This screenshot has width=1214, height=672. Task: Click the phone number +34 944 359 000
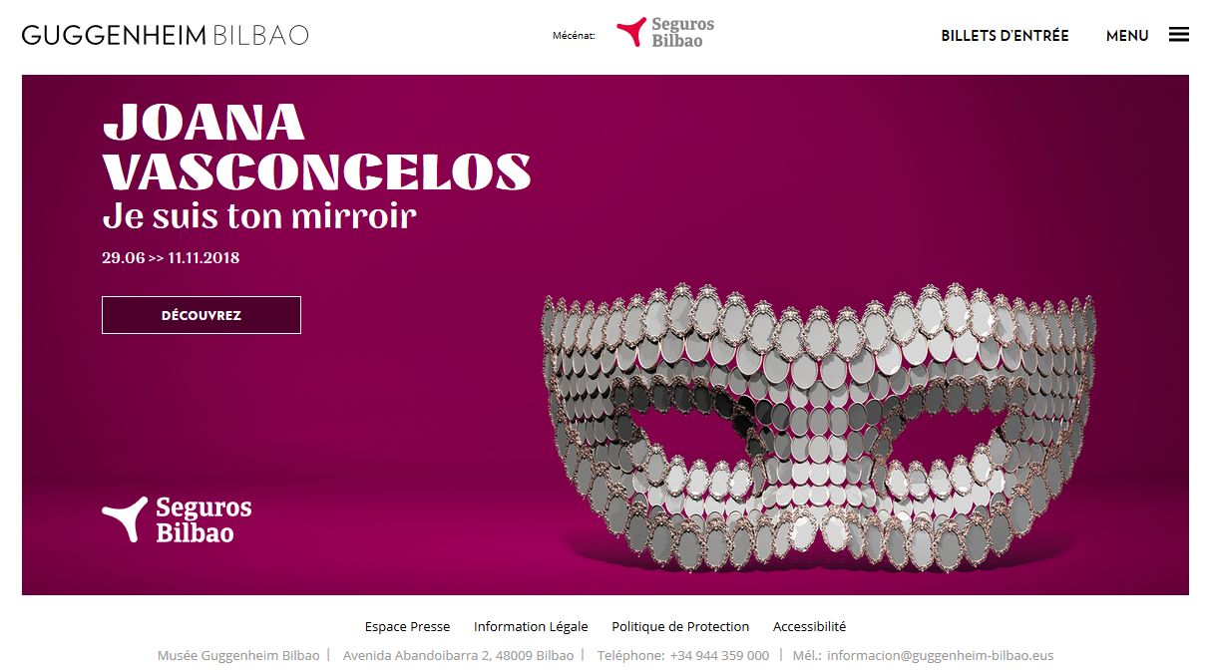pyautogui.click(x=719, y=656)
